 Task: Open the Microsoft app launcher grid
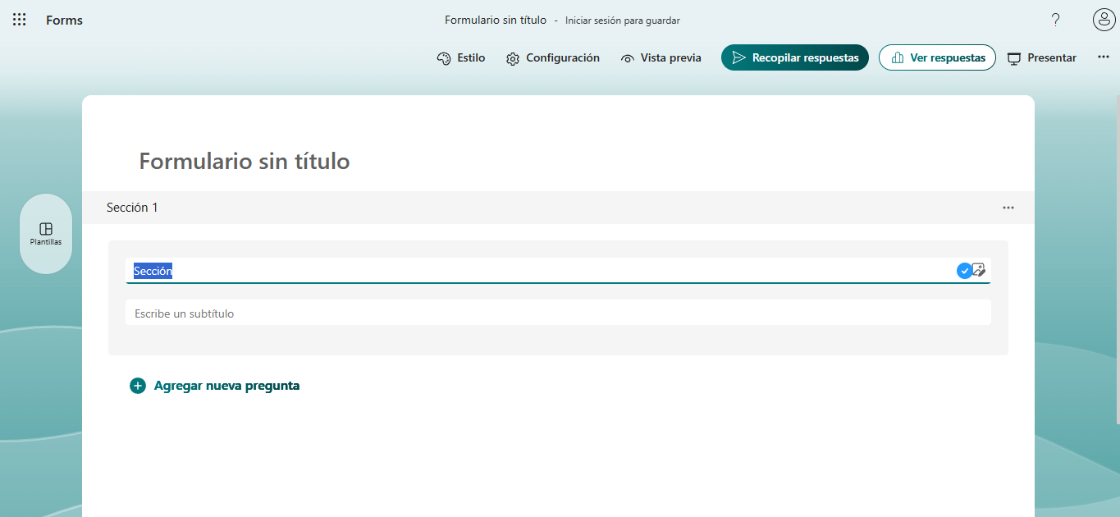[19, 19]
